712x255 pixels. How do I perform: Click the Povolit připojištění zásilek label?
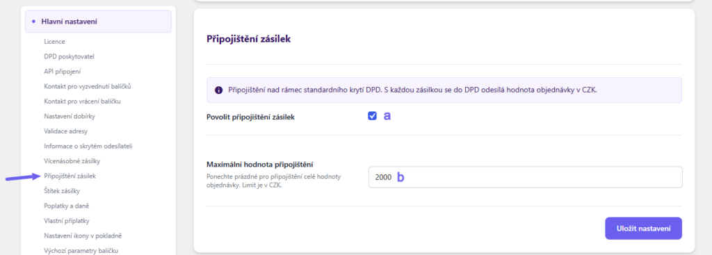click(250, 117)
